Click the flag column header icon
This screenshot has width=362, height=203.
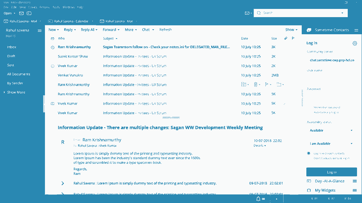(x=293, y=38)
